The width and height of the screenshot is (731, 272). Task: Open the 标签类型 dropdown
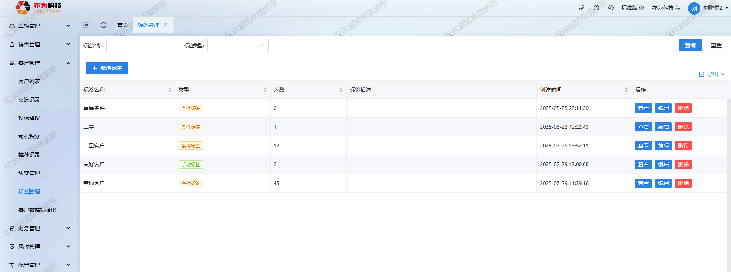tap(238, 45)
